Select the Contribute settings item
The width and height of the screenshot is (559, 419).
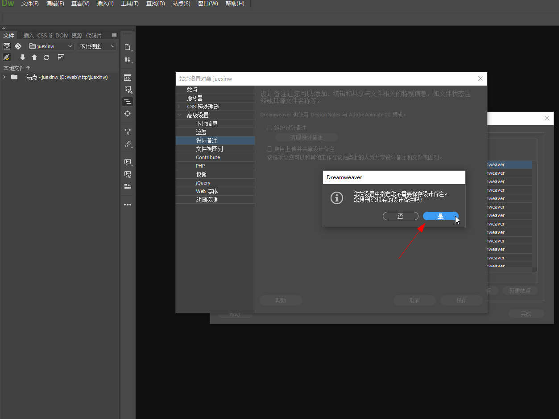point(215,157)
